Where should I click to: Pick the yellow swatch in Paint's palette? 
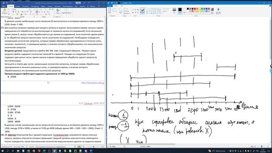[x=199, y=8]
